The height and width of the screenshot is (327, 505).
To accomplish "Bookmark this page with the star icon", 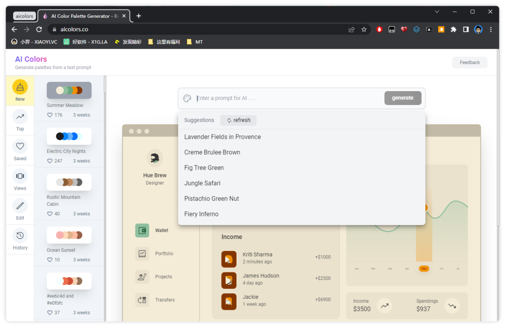I will pyautogui.click(x=364, y=29).
